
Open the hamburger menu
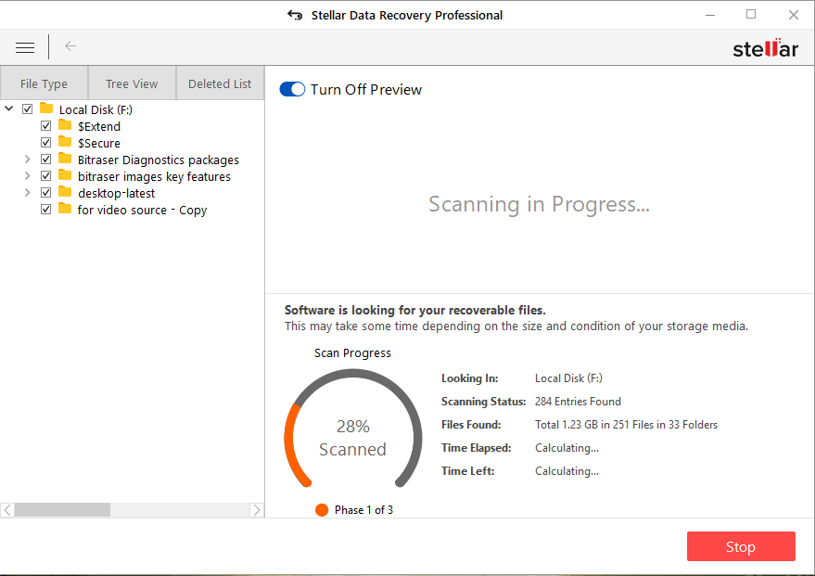pyautogui.click(x=24, y=46)
